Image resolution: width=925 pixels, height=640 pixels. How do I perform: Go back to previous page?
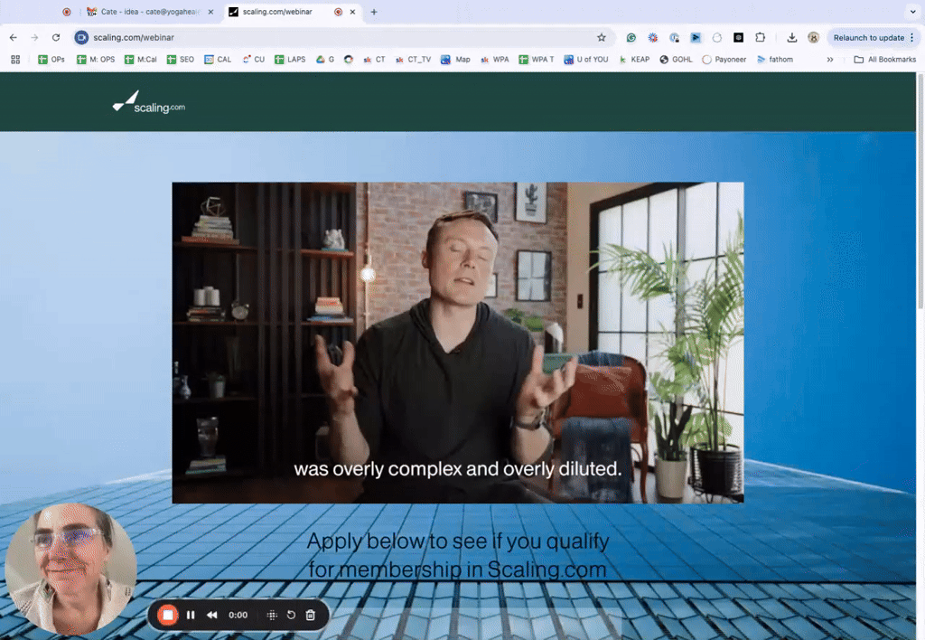13,37
